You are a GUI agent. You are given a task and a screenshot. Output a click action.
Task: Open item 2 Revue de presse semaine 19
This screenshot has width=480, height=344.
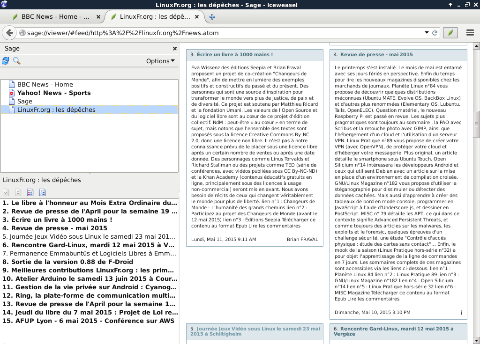90,211
